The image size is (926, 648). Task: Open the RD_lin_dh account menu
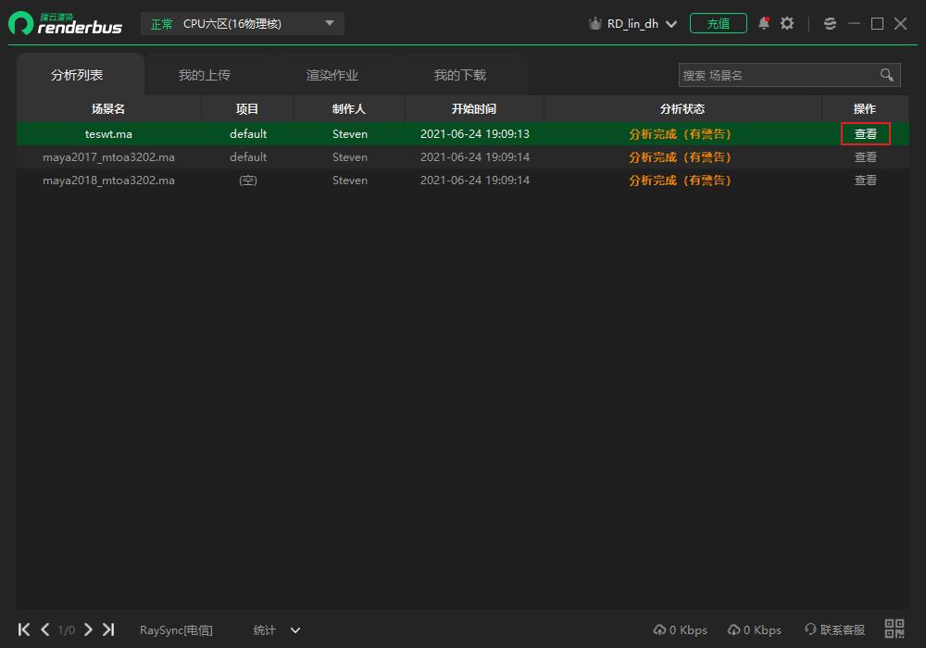pyautogui.click(x=633, y=24)
